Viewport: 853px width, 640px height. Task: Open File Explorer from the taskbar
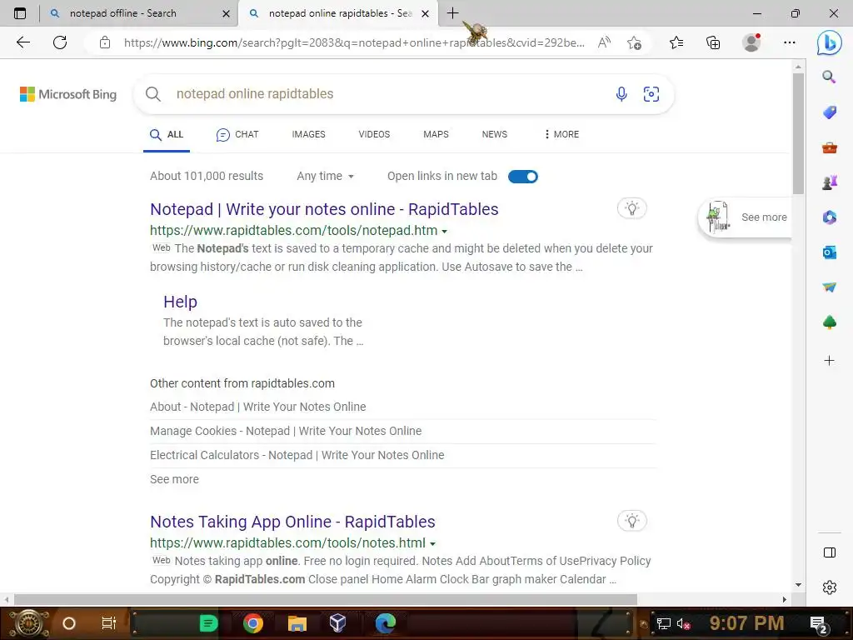coord(297,623)
